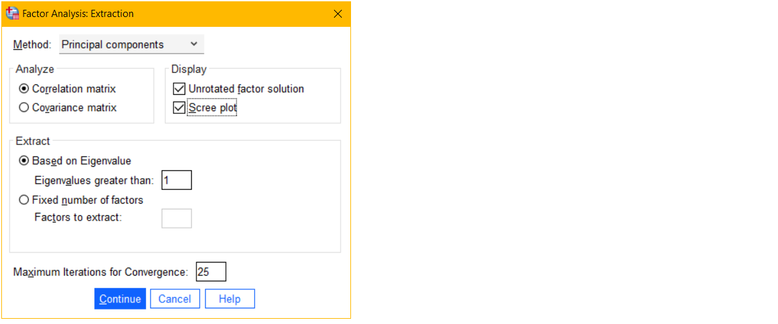Click the Principal components dropdown arrow
Image resolution: width=778 pixels, height=324 pixels.
(x=193, y=44)
